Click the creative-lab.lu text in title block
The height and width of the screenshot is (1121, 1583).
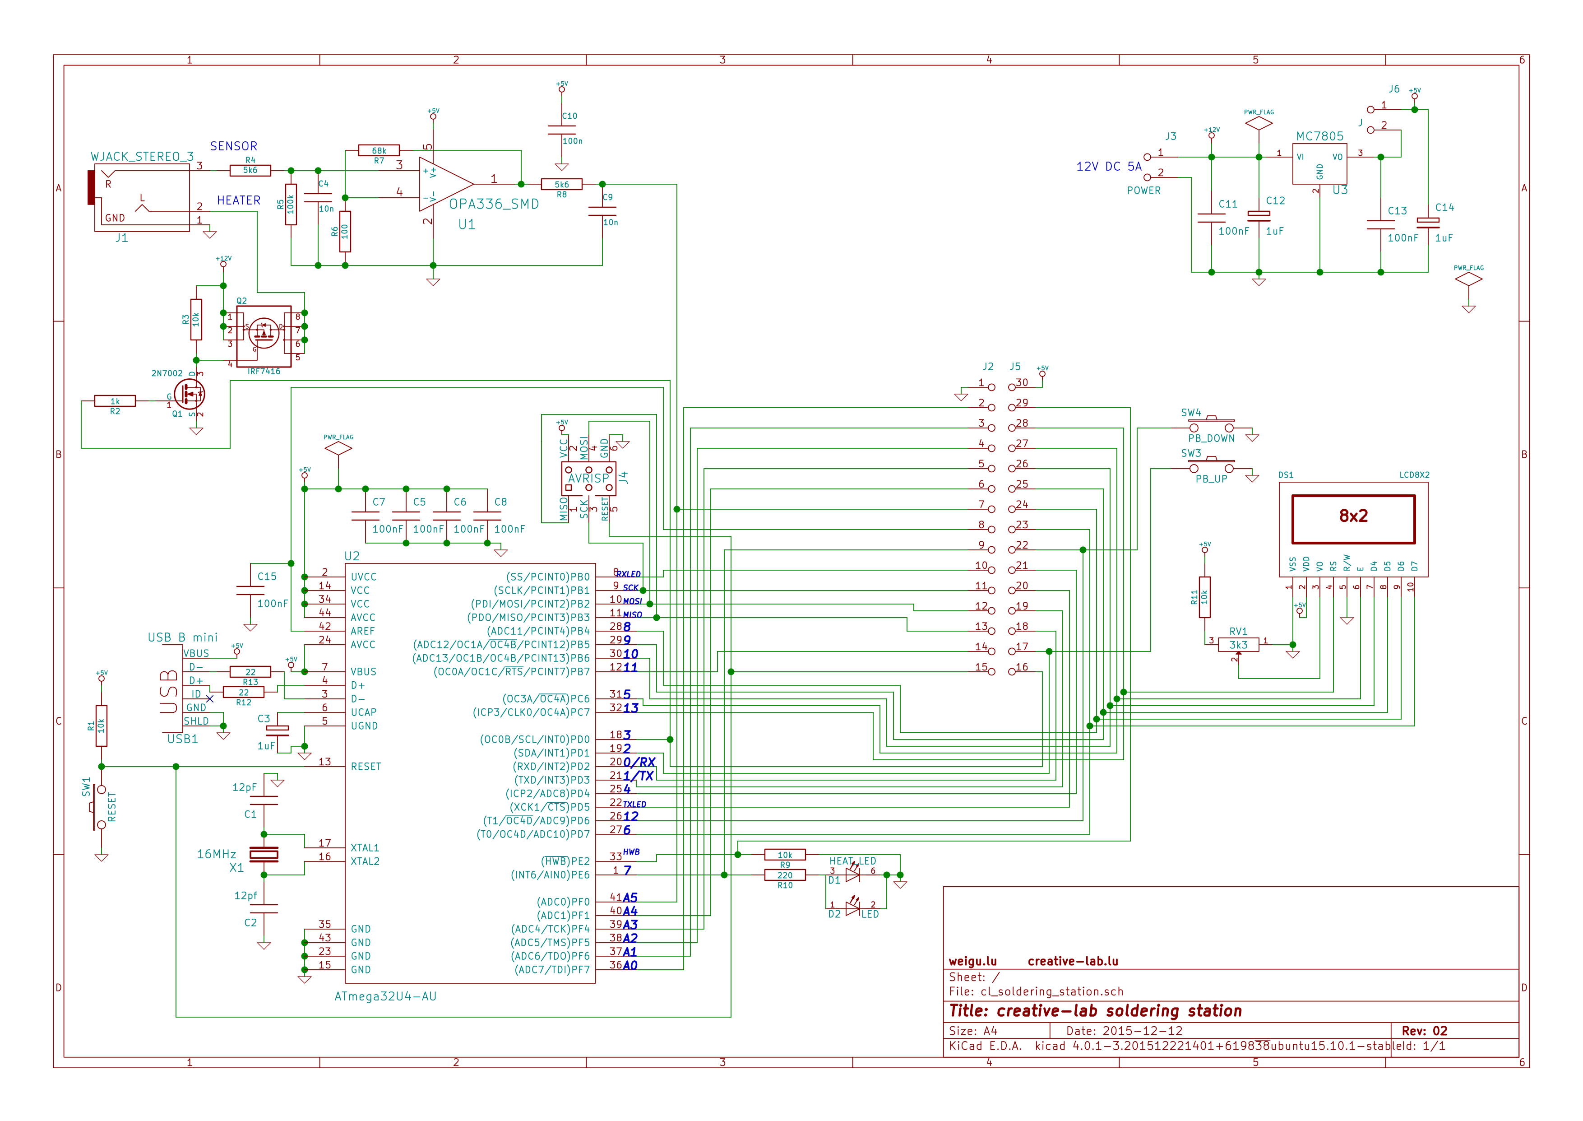[x=1073, y=961]
